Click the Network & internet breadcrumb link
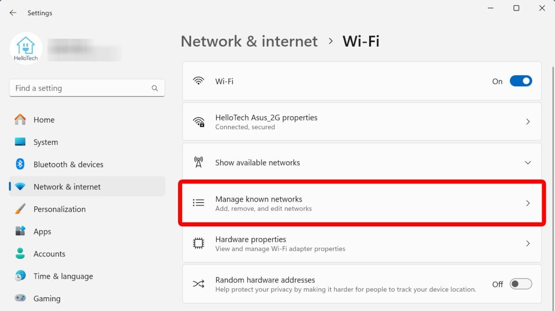This screenshot has height=311, width=555. pyautogui.click(x=249, y=41)
